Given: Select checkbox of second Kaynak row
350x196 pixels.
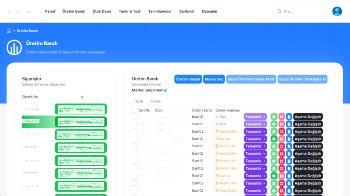Looking at the screenshot, I should tap(135, 175).
